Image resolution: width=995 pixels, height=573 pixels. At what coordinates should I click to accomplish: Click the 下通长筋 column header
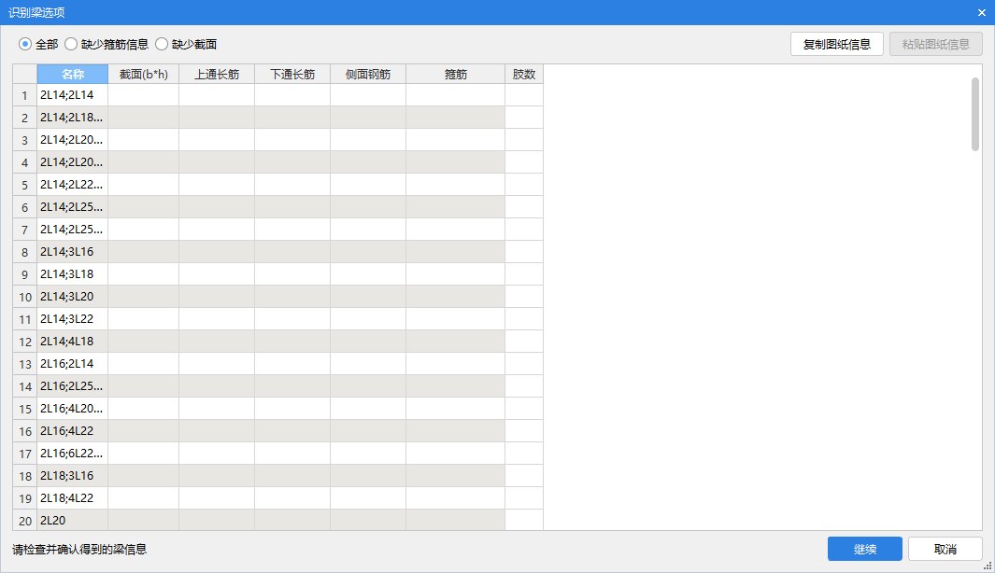pyautogui.click(x=291, y=74)
